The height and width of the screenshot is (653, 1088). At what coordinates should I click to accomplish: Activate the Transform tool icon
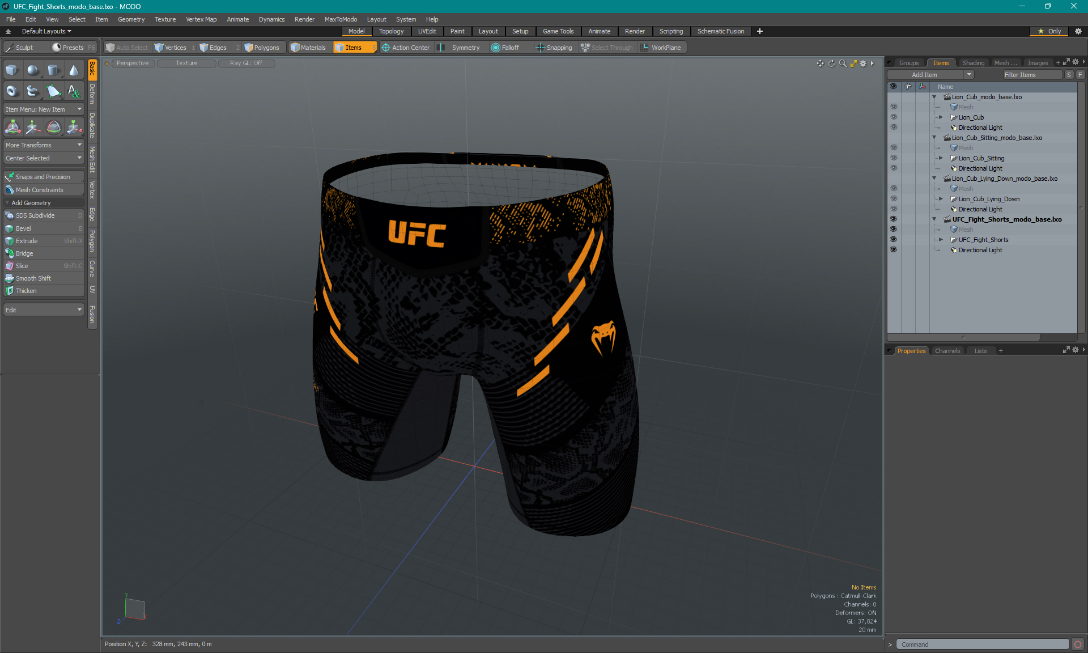tap(12, 127)
